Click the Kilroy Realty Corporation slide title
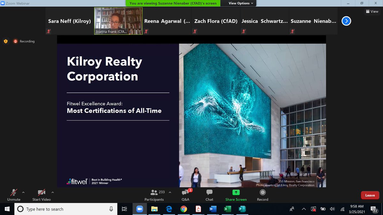The width and height of the screenshot is (383, 215). coord(104,69)
